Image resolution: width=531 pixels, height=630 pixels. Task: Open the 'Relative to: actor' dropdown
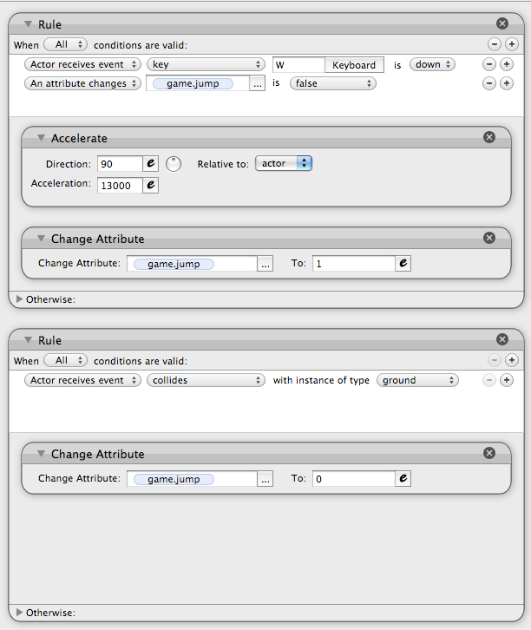[x=283, y=163]
